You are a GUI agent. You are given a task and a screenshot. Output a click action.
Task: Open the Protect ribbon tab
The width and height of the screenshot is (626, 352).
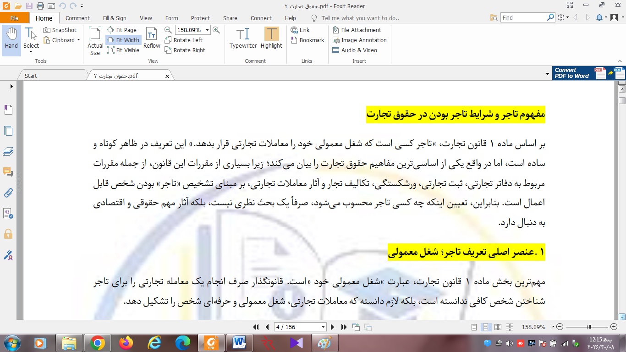click(200, 18)
